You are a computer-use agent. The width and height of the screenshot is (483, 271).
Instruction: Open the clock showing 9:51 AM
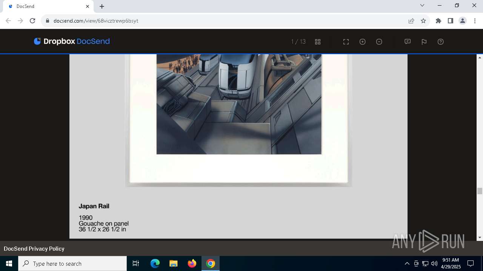(x=451, y=263)
